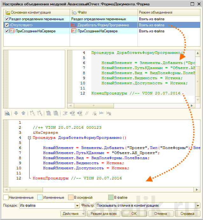Click the Режим объединения column header
The width and height of the screenshot is (203, 220).
point(169,12)
